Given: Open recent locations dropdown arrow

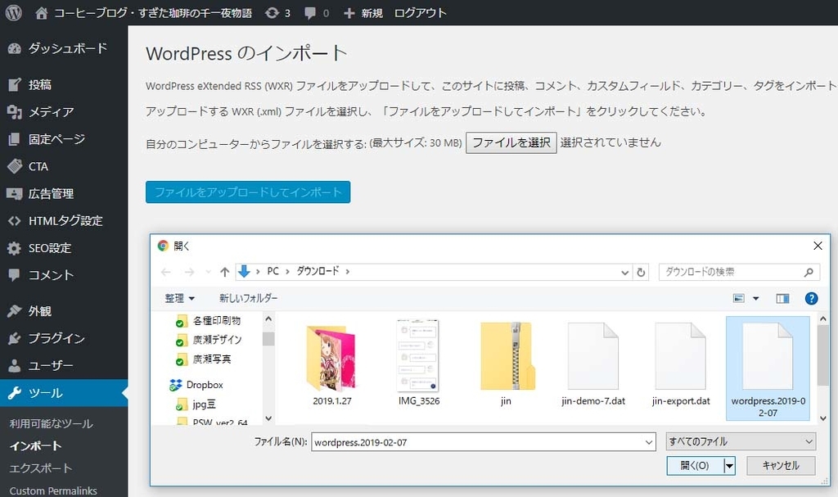Looking at the screenshot, I should (208, 272).
